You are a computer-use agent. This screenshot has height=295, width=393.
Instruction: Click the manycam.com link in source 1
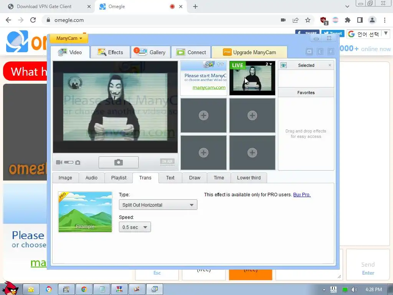click(x=209, y=88)
